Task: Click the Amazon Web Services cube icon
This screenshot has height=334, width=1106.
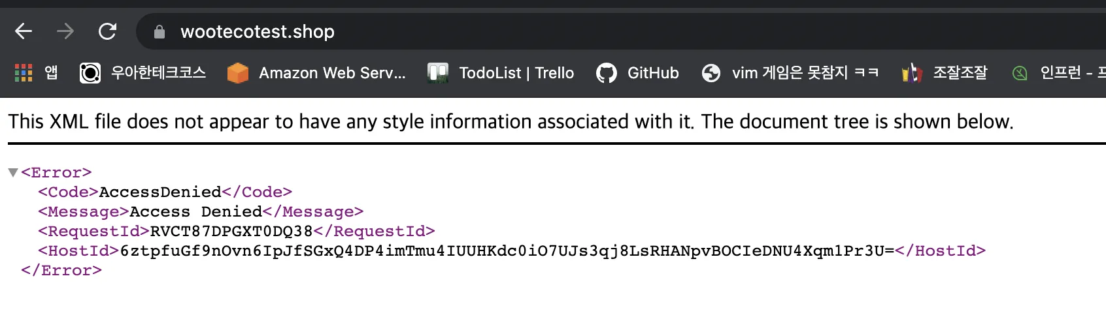Action: pos(238,73)
